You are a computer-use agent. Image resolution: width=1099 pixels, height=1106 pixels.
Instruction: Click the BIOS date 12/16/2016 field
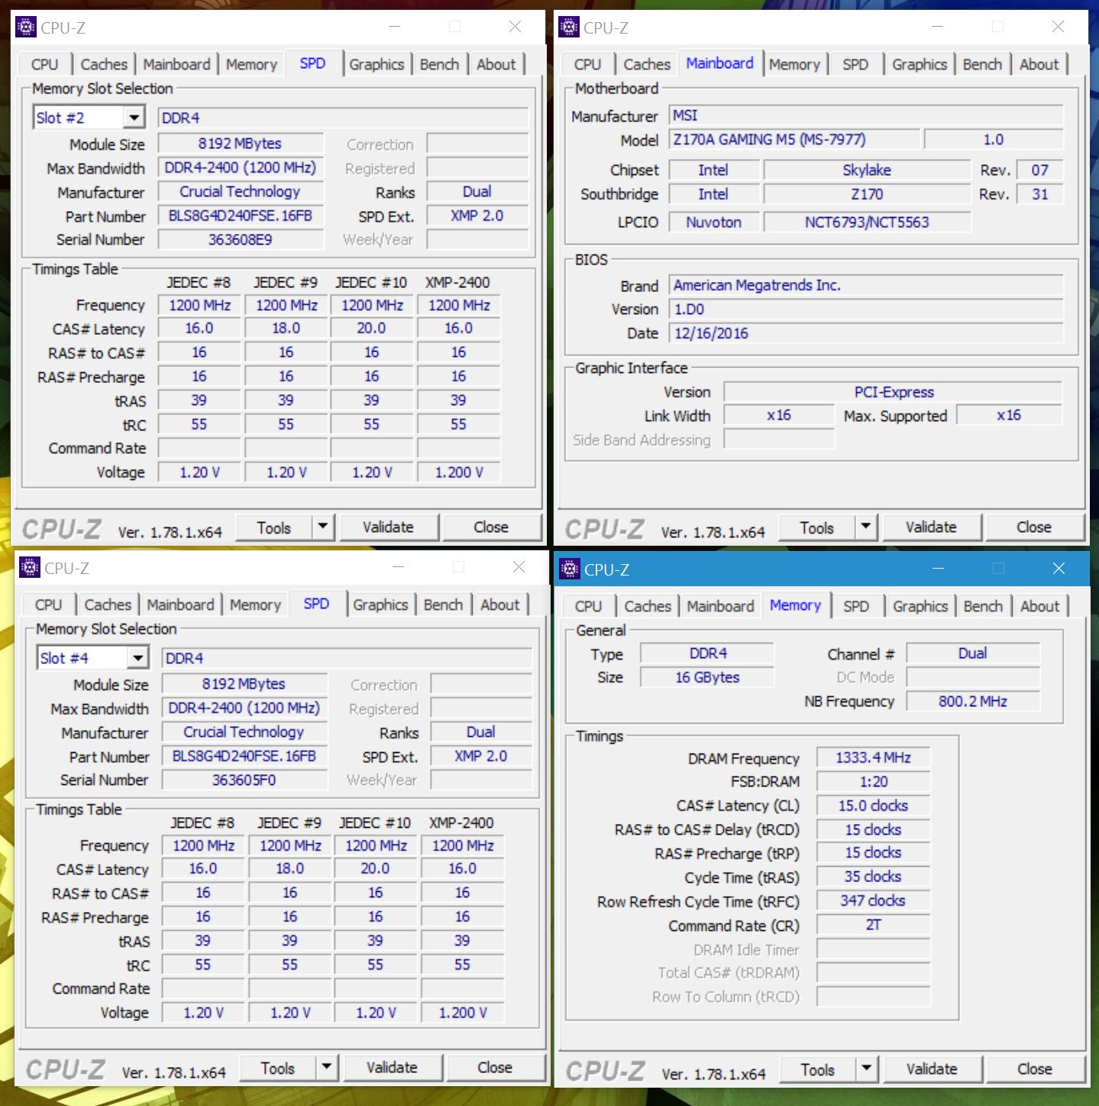(866, 333)
